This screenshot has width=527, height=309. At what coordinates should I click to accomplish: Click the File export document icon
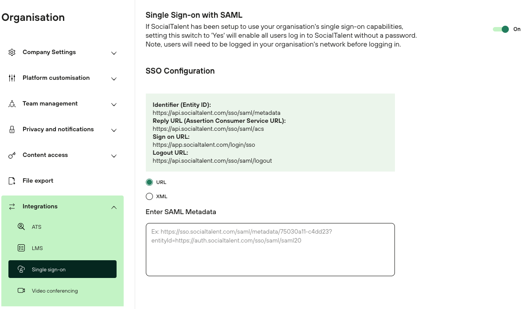[x=12, y=181]
